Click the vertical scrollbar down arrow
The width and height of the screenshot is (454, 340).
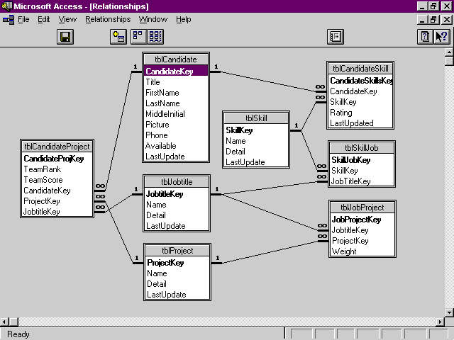[x=448, y=312]
